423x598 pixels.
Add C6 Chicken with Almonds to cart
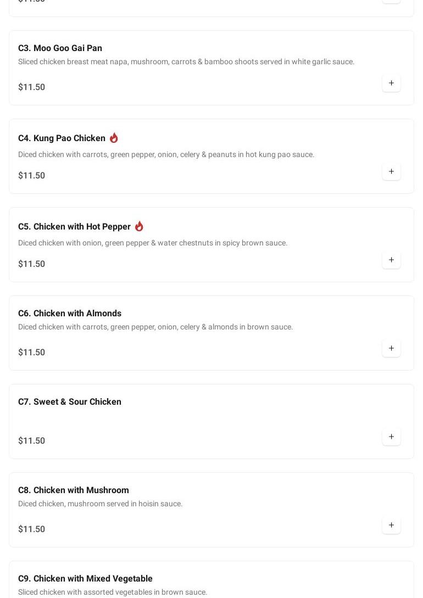tap(391, 349)
